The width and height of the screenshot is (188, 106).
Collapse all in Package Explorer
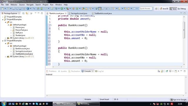coord(23,13)
